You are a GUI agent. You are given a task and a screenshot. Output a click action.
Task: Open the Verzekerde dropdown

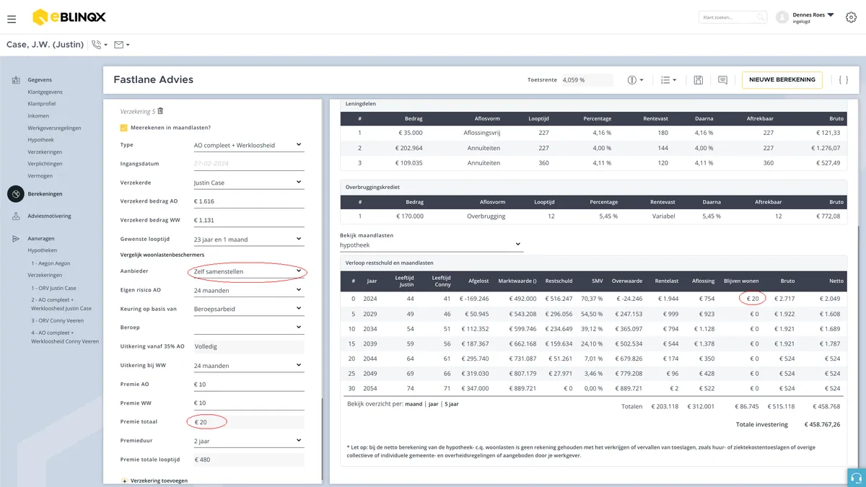pos(248,183)
